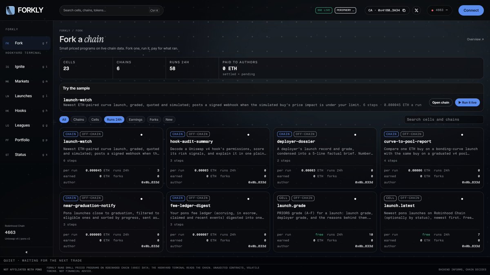
Task: Collapse the sidebar with the double-chevron
Action: [27, 252]
